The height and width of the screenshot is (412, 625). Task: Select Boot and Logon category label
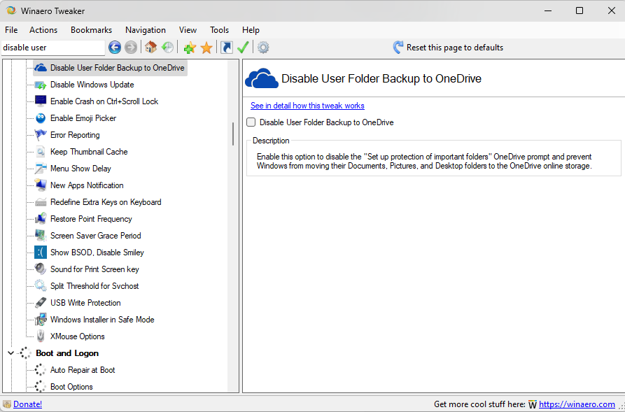pos(67,353)
